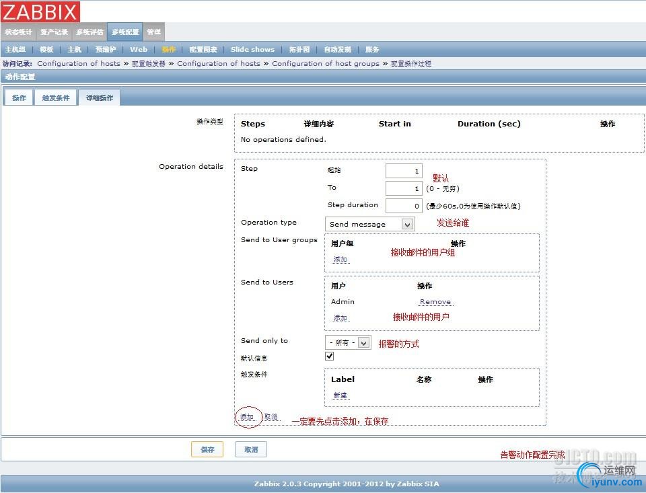Go to 拓扑图 submenu
The width and height of the screenshot is (646, 493).
click(299, 49)
